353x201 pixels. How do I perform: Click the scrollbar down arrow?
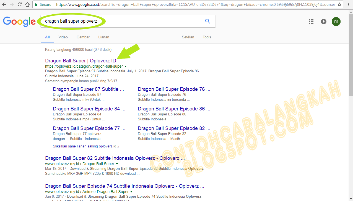[351, 199]
